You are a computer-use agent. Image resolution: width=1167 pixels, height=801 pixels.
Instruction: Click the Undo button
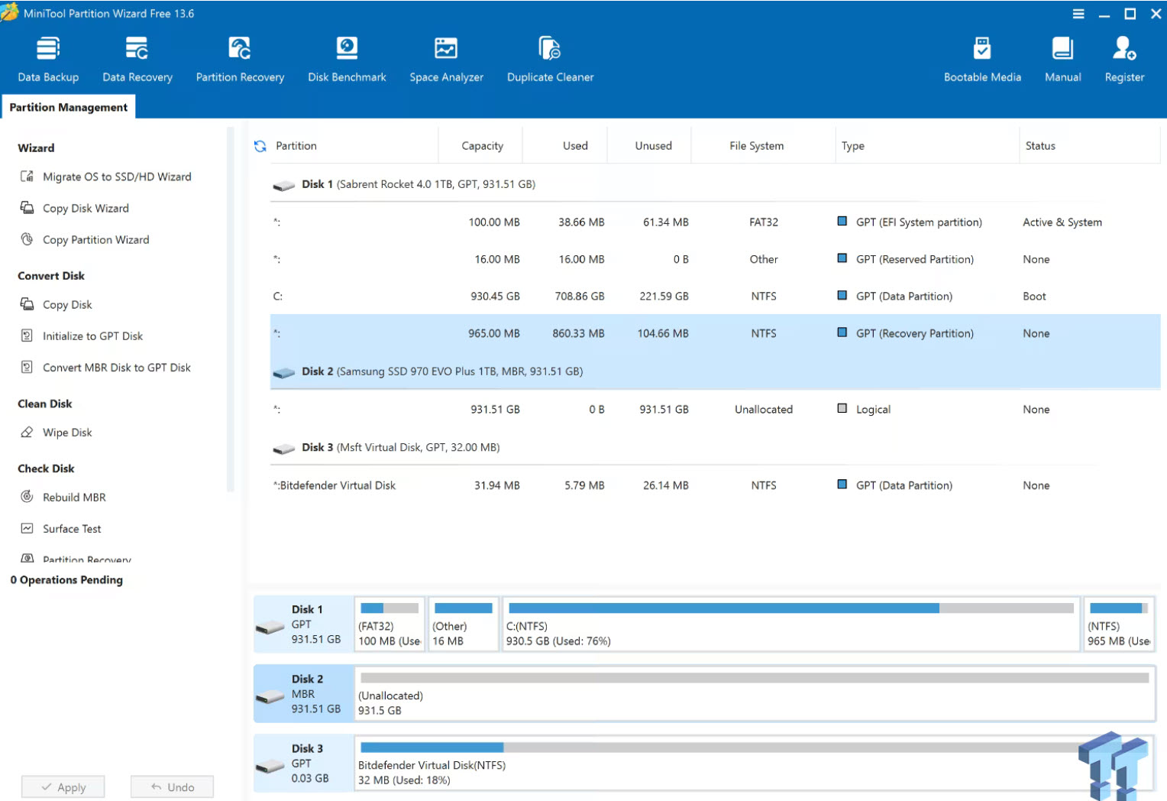[x=172, y=786]
